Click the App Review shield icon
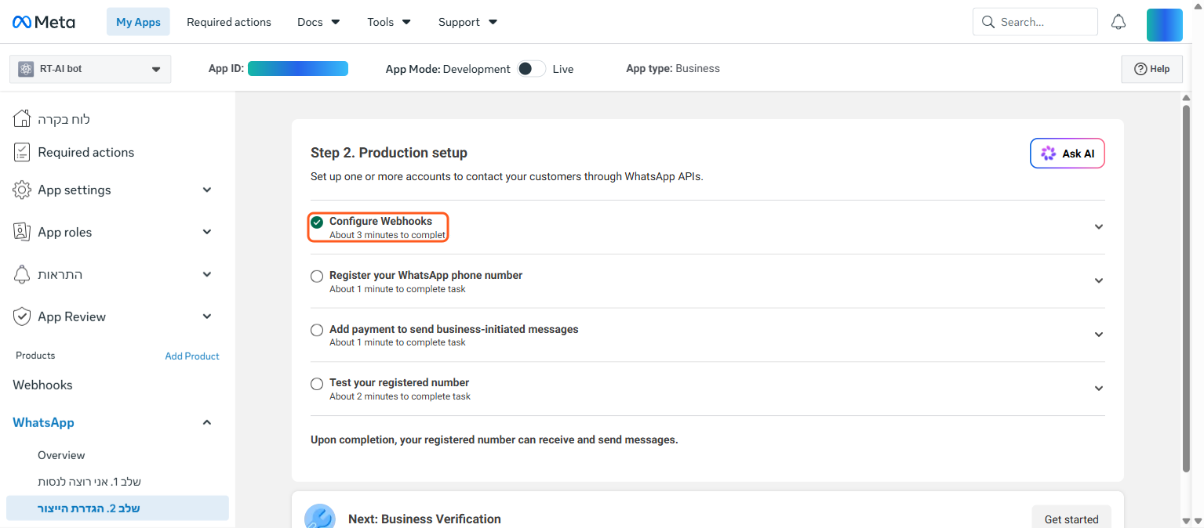1204x528 pixels. (x=22, y=316)
